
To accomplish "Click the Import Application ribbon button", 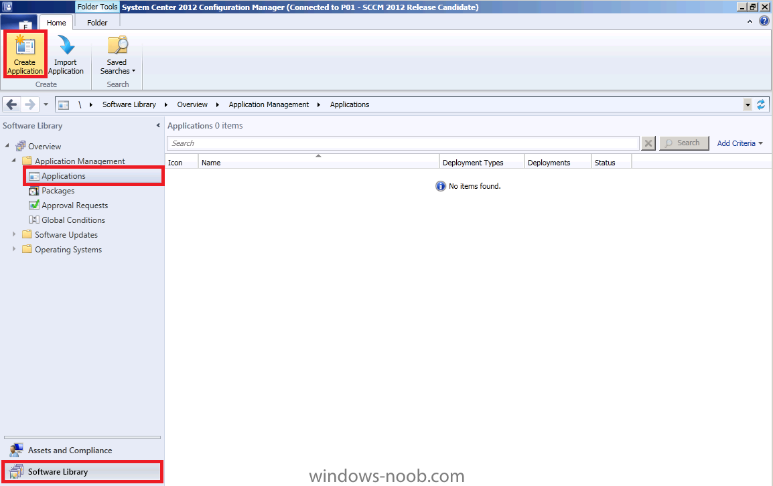I will [66, 54].
